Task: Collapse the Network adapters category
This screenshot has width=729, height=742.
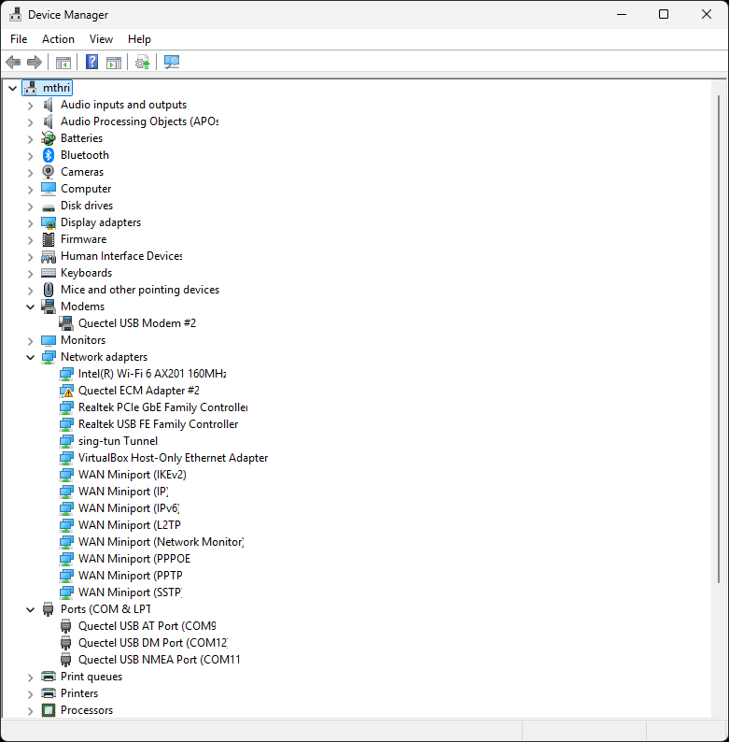Action: click(30, 357)
